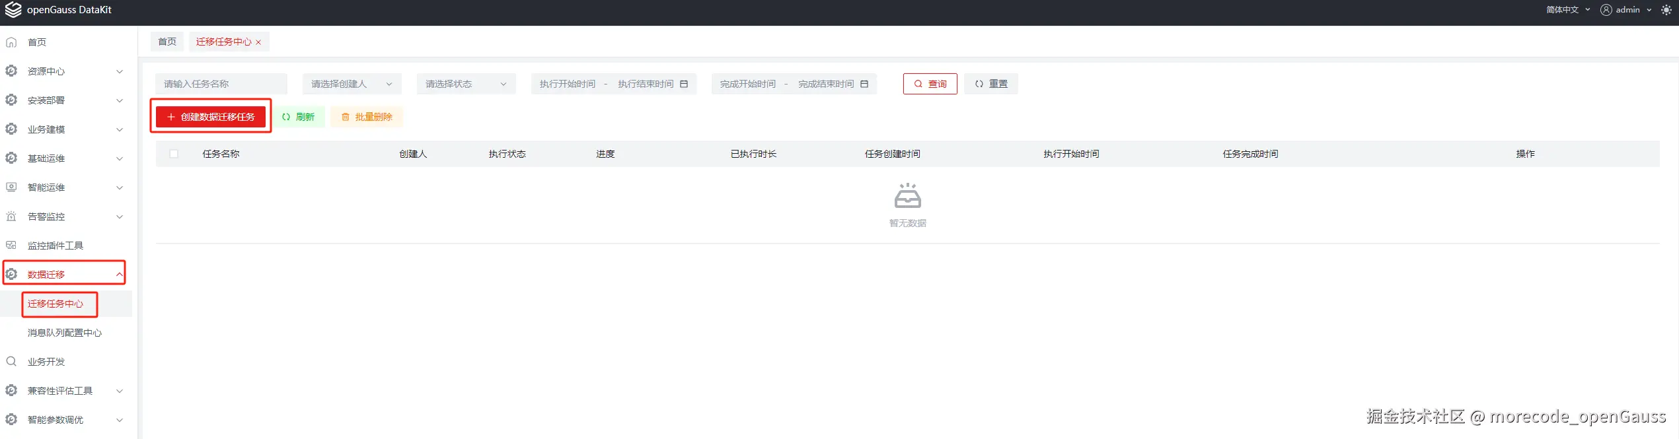Click the 重置 reset button
Viewport: 1679px width, 439px height.
click(991, 84)
